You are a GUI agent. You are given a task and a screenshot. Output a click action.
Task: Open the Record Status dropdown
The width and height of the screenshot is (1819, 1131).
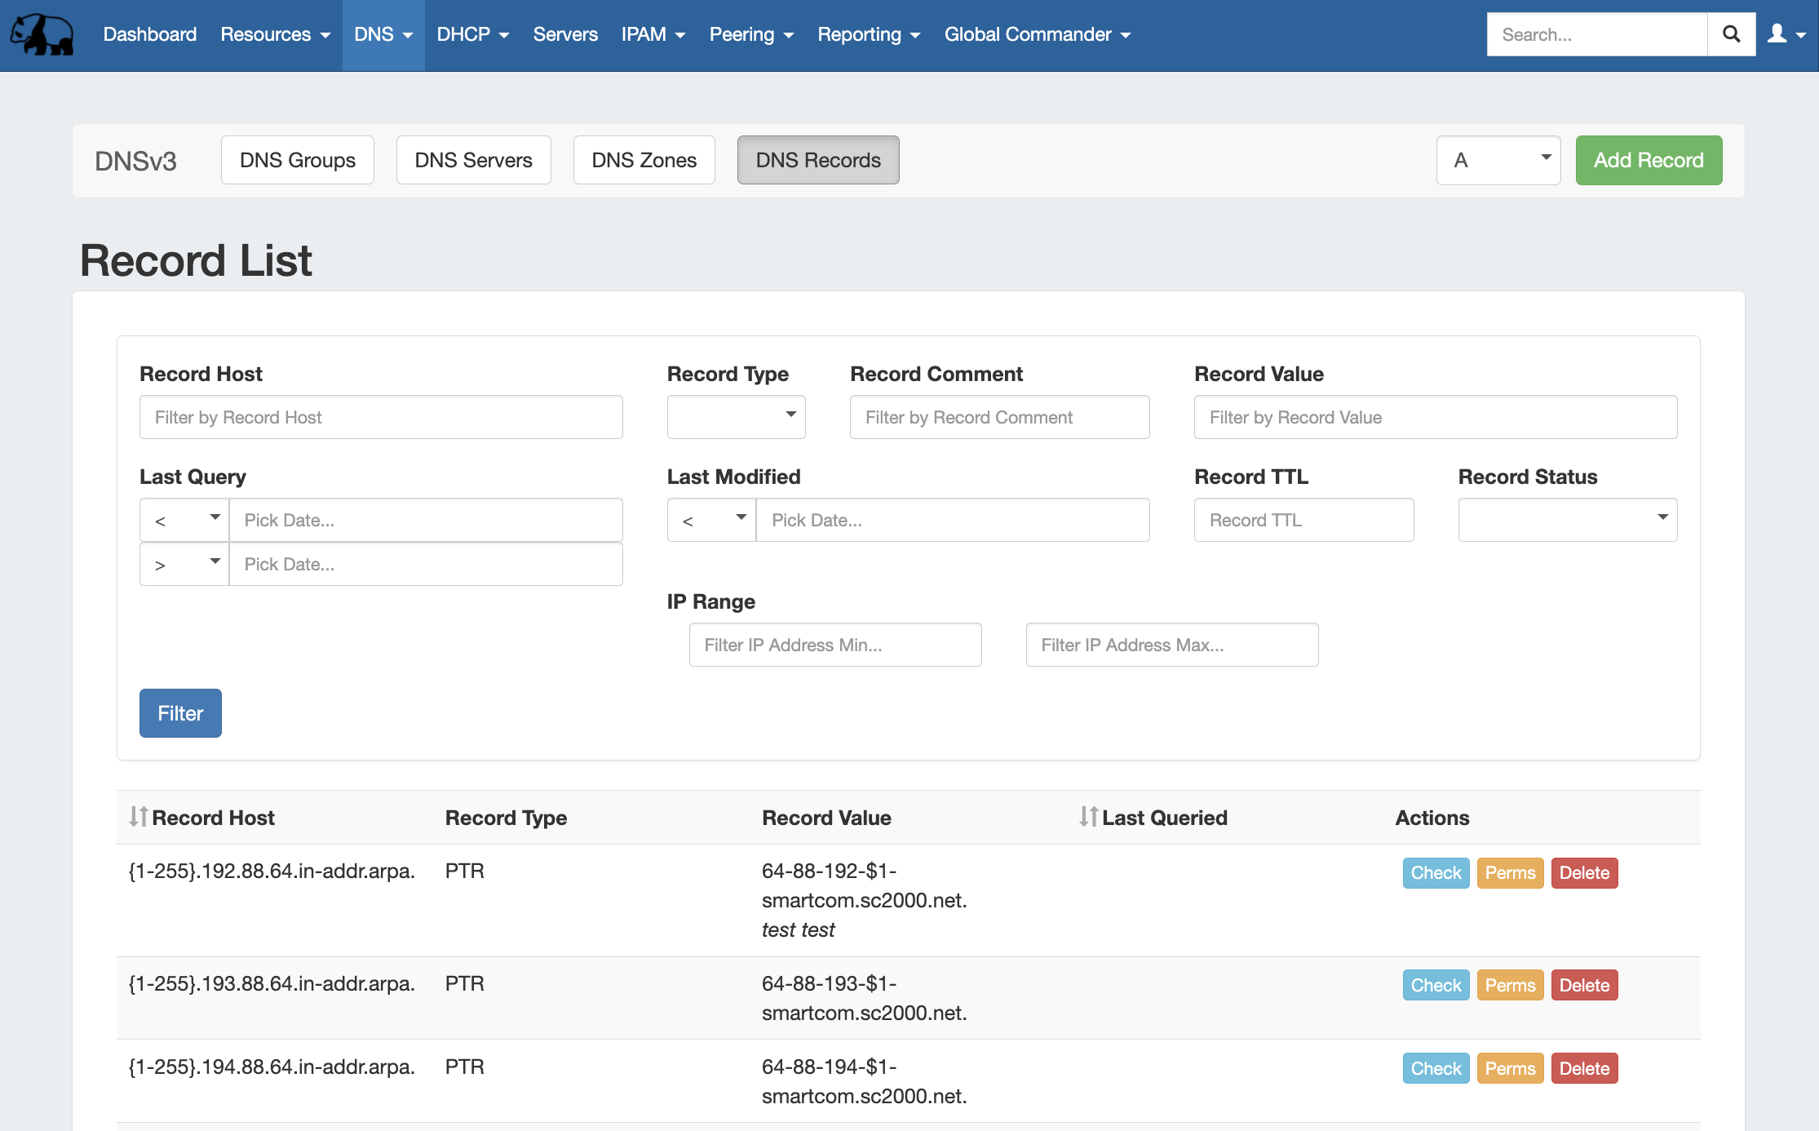(1567, 520)
